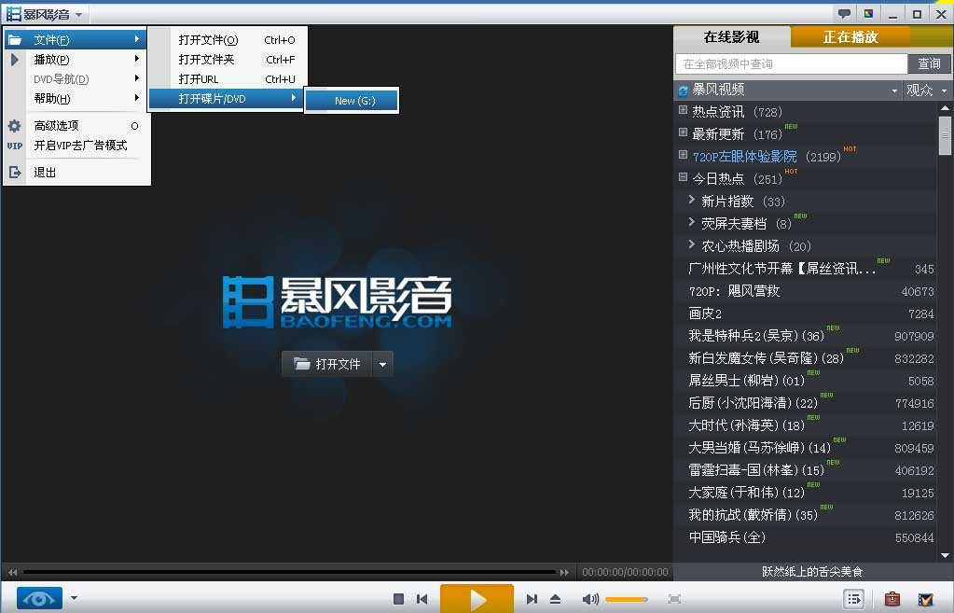
Task: Send feedback via the speech bubble icon
Action: (843, 13)
